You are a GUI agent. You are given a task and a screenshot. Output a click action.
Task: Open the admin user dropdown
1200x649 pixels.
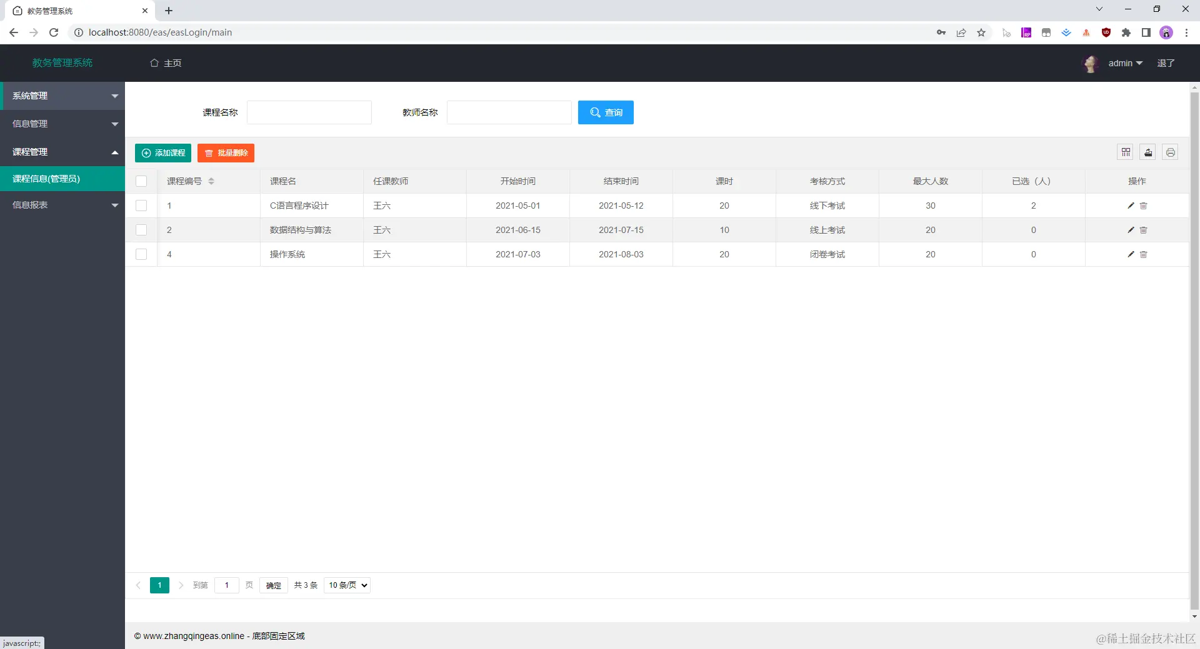click(x=1125, y=63)
